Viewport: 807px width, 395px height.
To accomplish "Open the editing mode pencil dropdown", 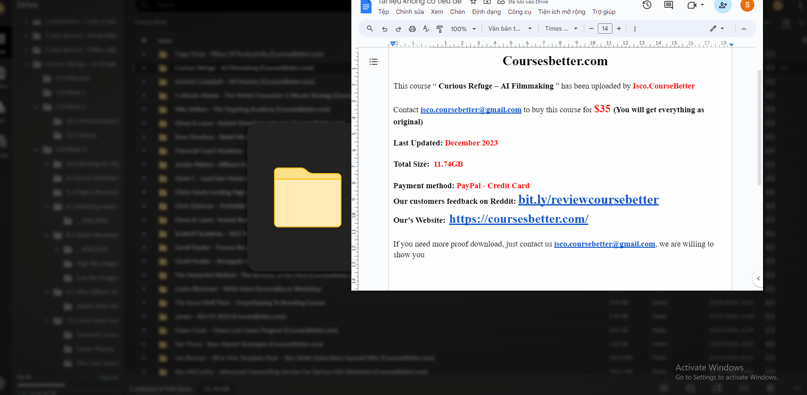I will pyautogui.click(x=717, y=28).
